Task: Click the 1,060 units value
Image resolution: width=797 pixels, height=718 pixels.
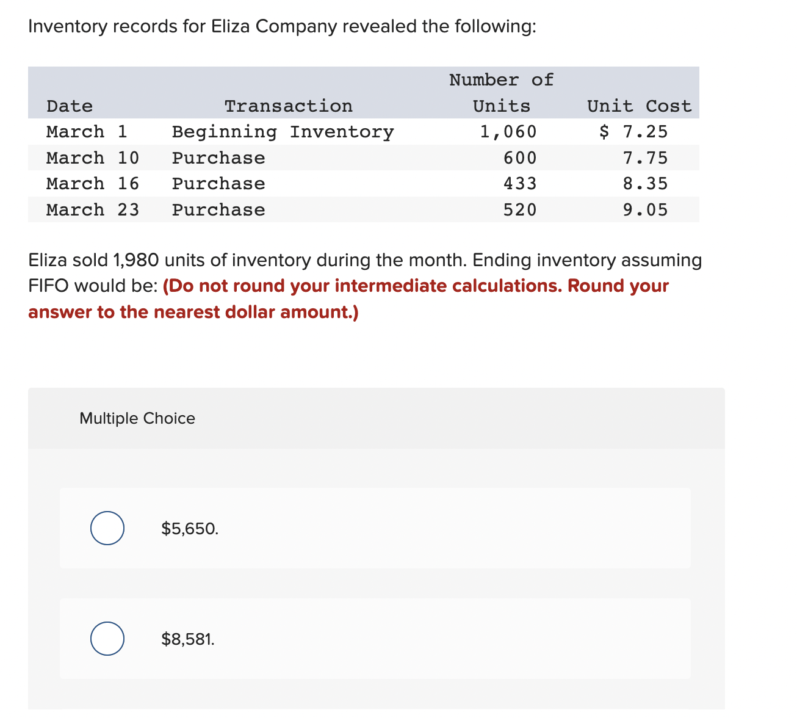Action: (x=507, y=131)
